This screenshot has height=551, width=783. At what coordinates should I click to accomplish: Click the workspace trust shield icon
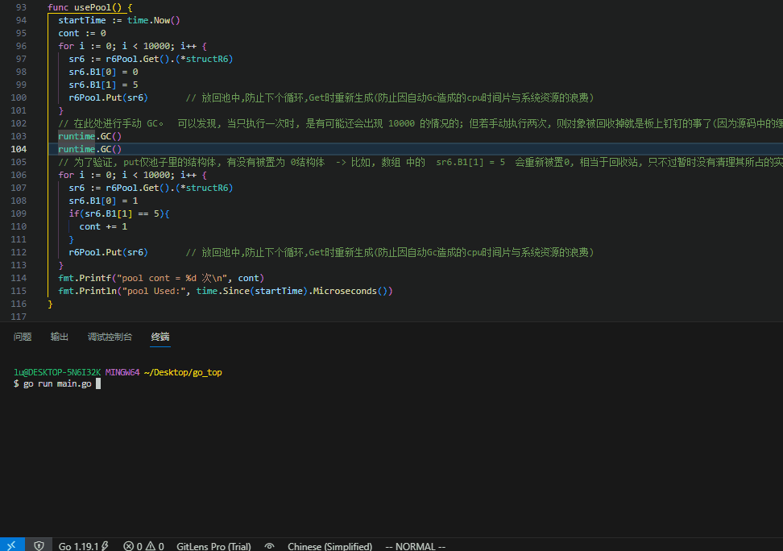pyautogui.click(x=39, y=545)
